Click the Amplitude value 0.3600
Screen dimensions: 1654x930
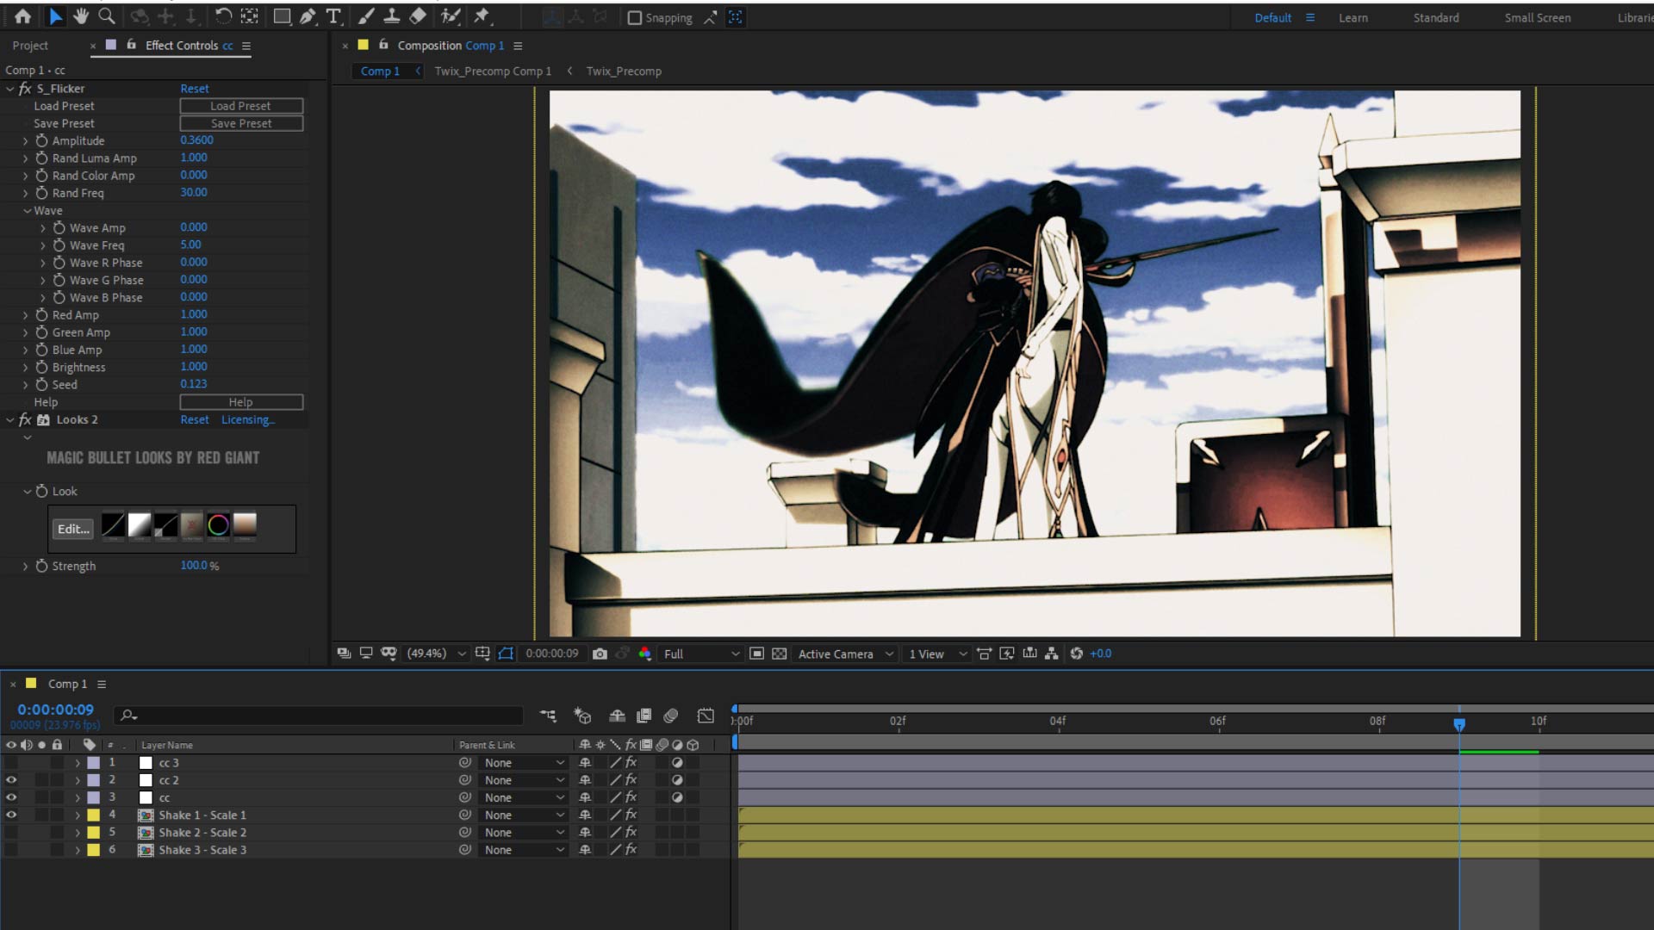click(197, 139)
